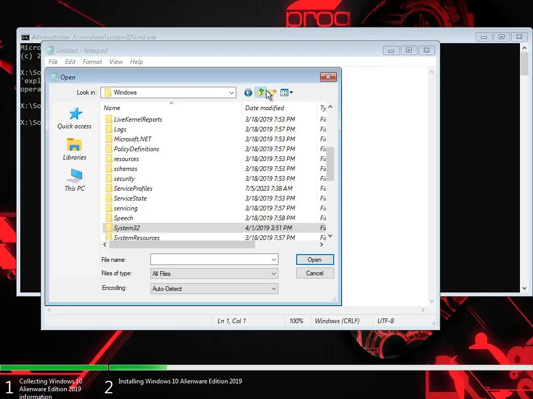Select the ServiceState folder icon
This screenshot has height=399, width=533.
tap(108, 198)
